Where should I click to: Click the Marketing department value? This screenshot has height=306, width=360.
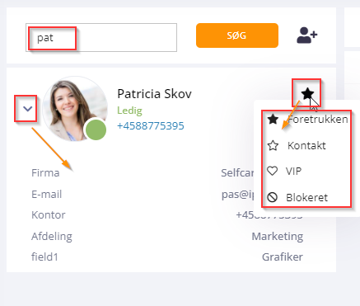tap(278, 236)
